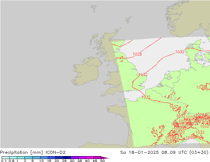Select the 10–15 mm legend color swatch
Viewport: 210px width, 162px height.
click(44, 158)
